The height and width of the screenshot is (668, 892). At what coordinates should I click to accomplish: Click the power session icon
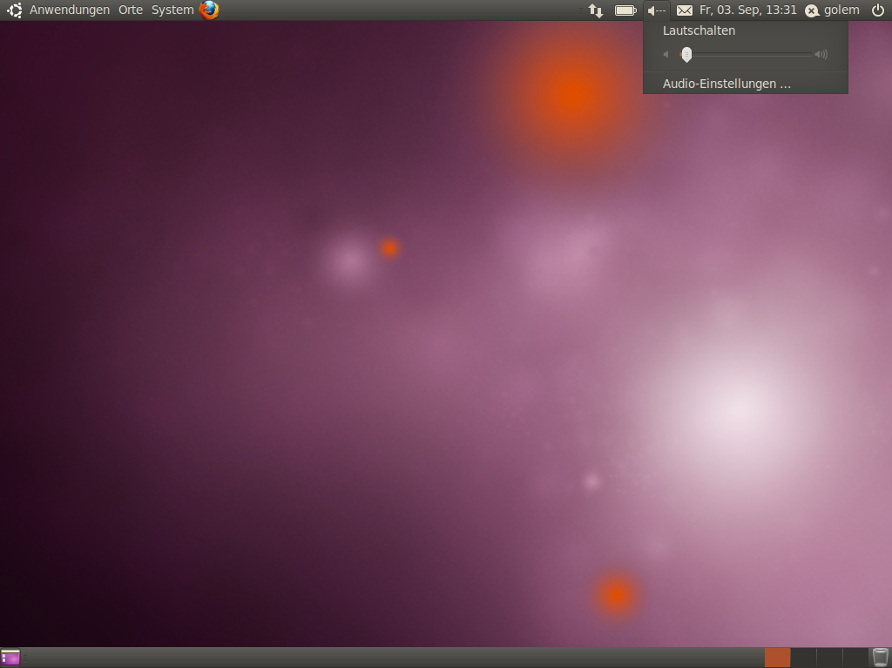click(x=877, y=10)
